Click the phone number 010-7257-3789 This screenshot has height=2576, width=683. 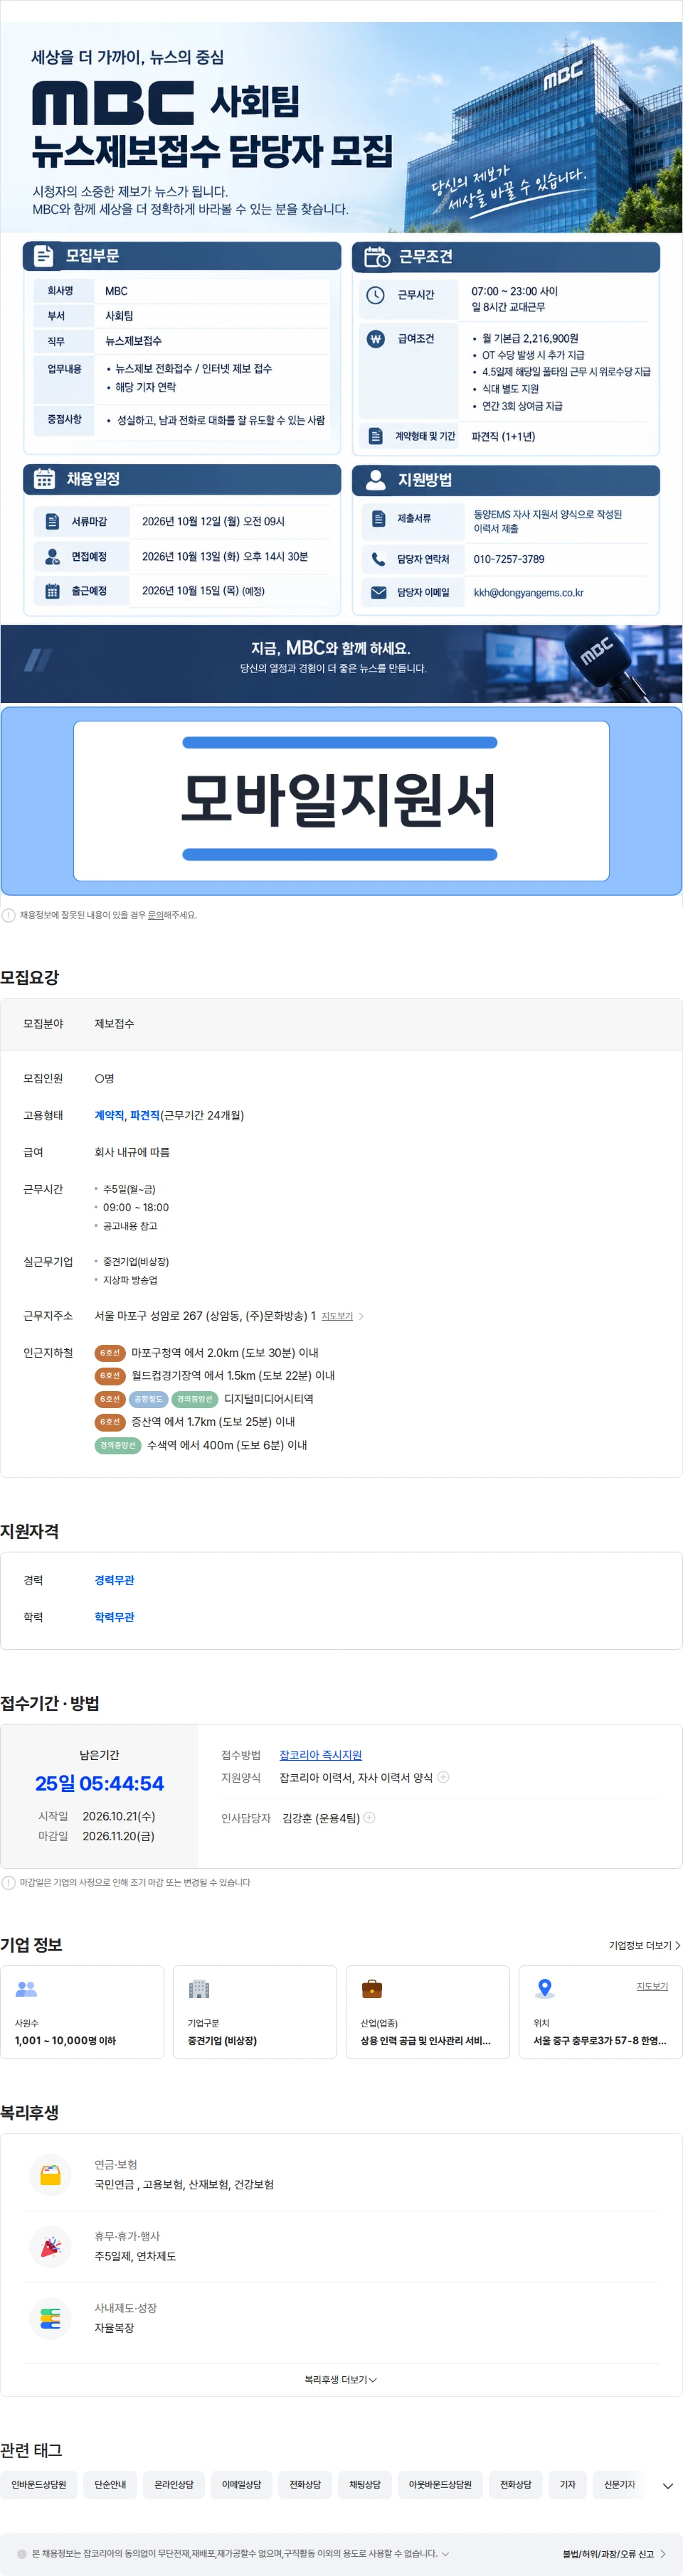click(x=509, y=559)
